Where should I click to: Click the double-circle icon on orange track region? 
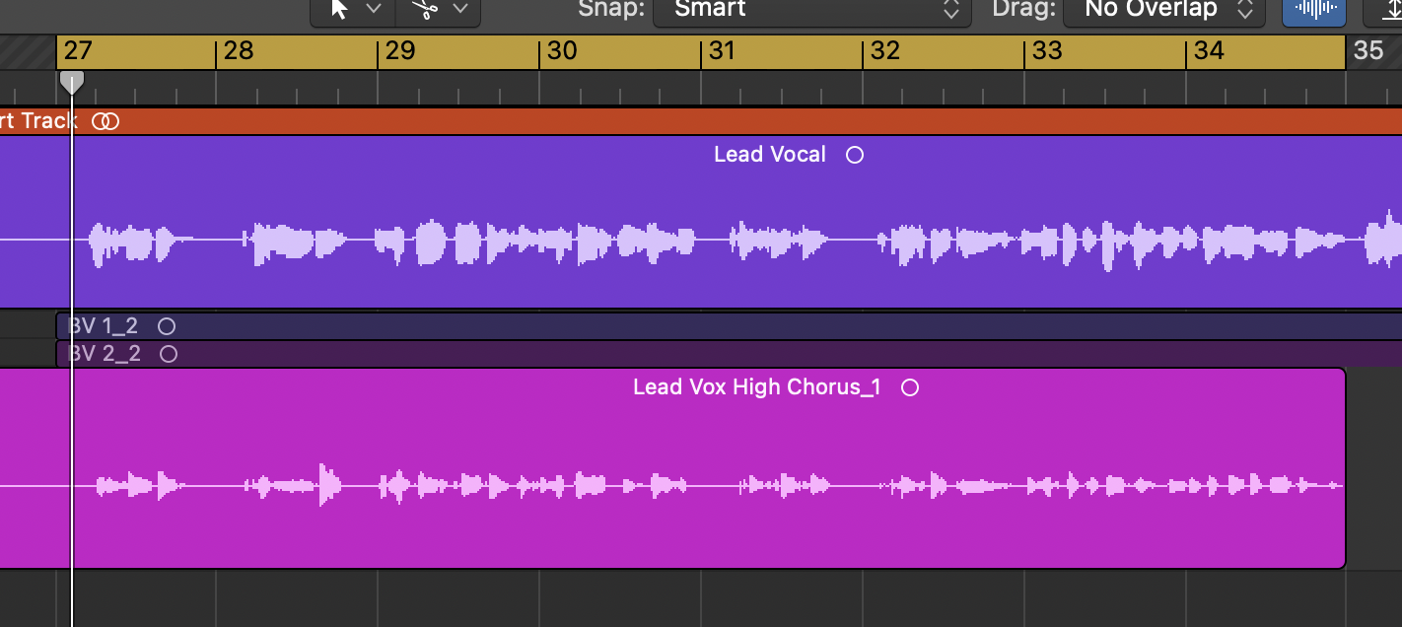pyautogui.click(x=105, y=121)
